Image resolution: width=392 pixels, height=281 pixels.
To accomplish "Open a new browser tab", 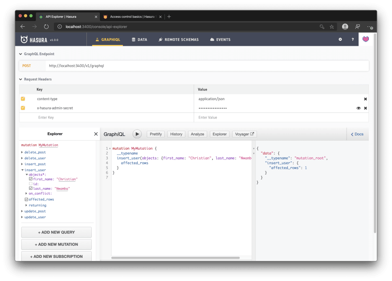I will tap(169, 16).
